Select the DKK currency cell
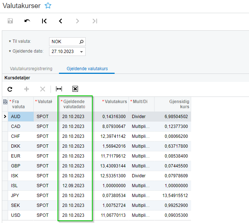The width and height of the screenshot is (249, 223). point(21,146)
